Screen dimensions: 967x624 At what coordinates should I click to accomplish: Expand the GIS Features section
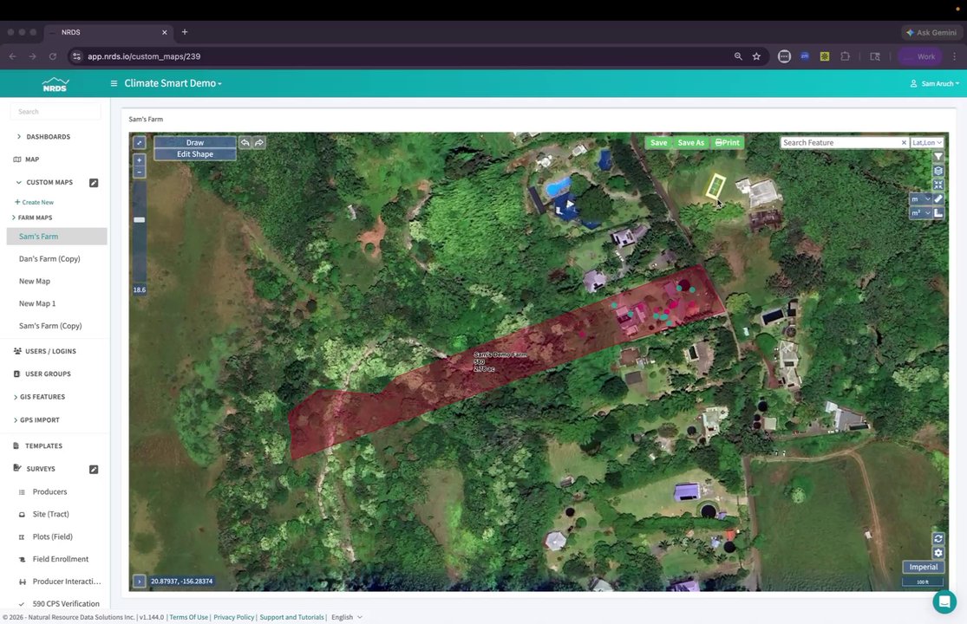39,397
